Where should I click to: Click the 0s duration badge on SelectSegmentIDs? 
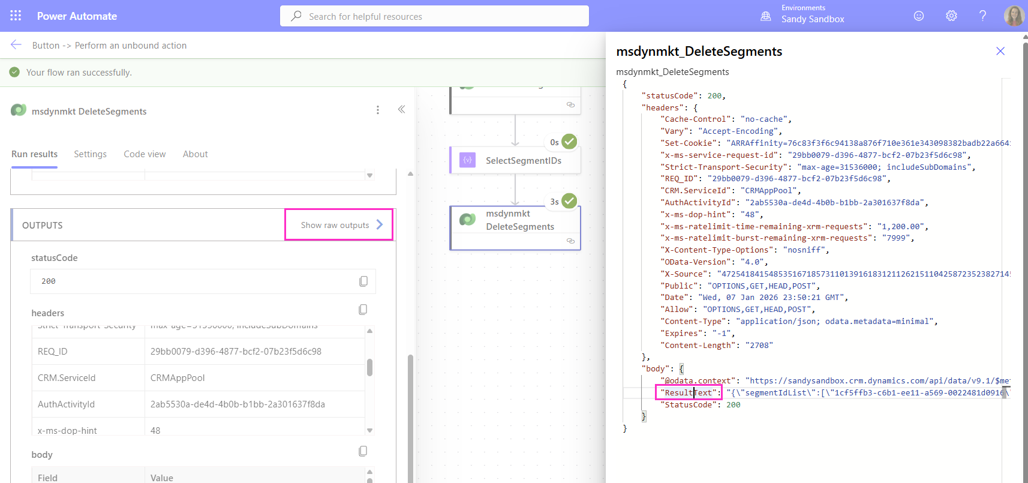pyautogui.click(x=555, y=142)
